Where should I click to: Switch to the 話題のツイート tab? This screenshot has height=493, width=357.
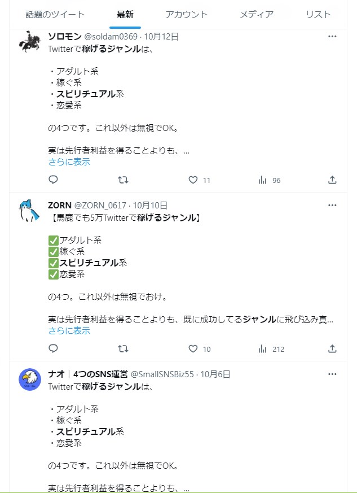[x=55, y=14]
